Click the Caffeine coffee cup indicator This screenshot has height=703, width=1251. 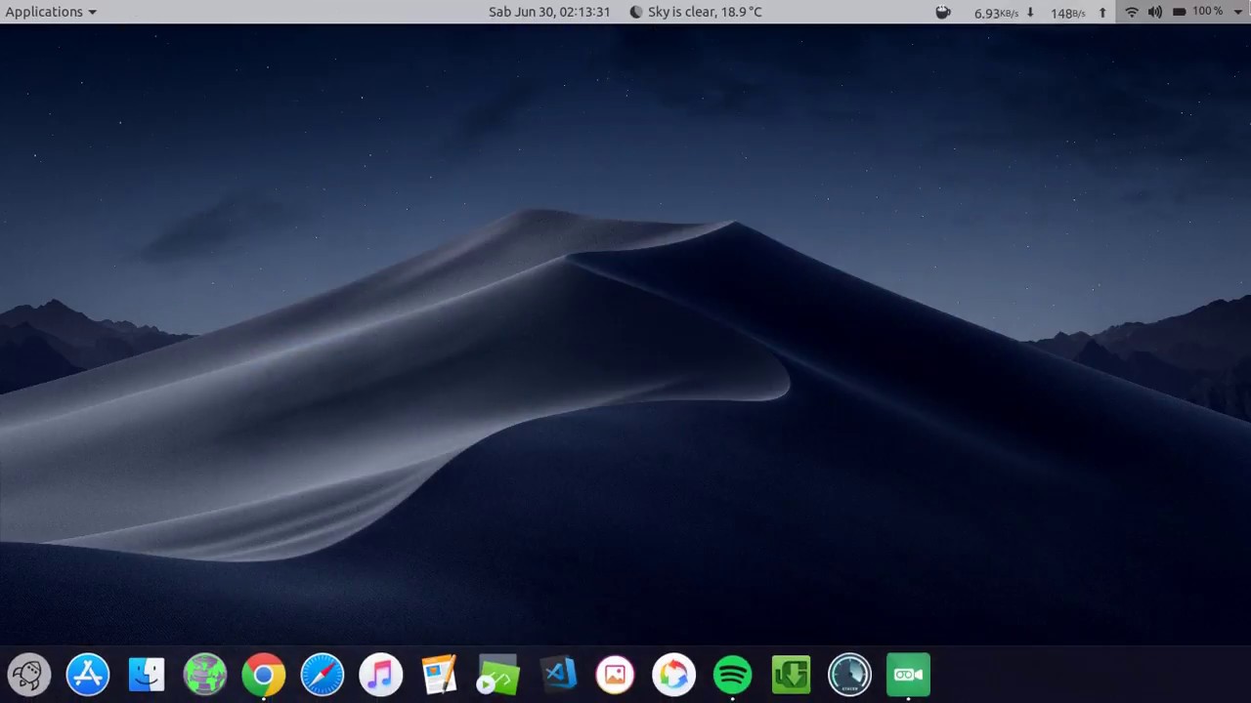point(943,12)
